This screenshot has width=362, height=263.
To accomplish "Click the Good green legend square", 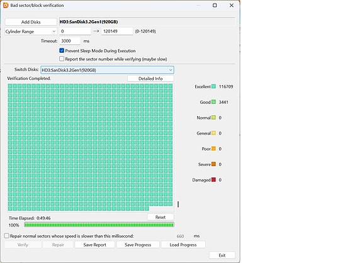I will tap(213, 102).
